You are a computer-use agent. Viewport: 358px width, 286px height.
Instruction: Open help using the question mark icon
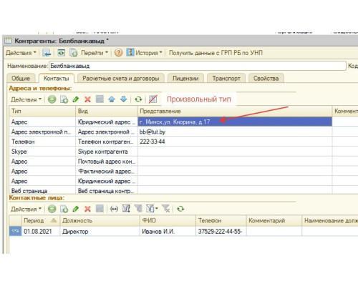point(118,53)
